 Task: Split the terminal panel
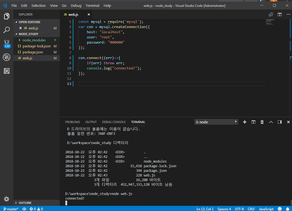click(x=253, y=122)
